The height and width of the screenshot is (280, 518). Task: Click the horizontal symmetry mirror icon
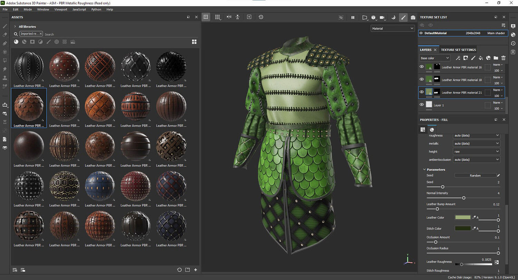(229, 17)
